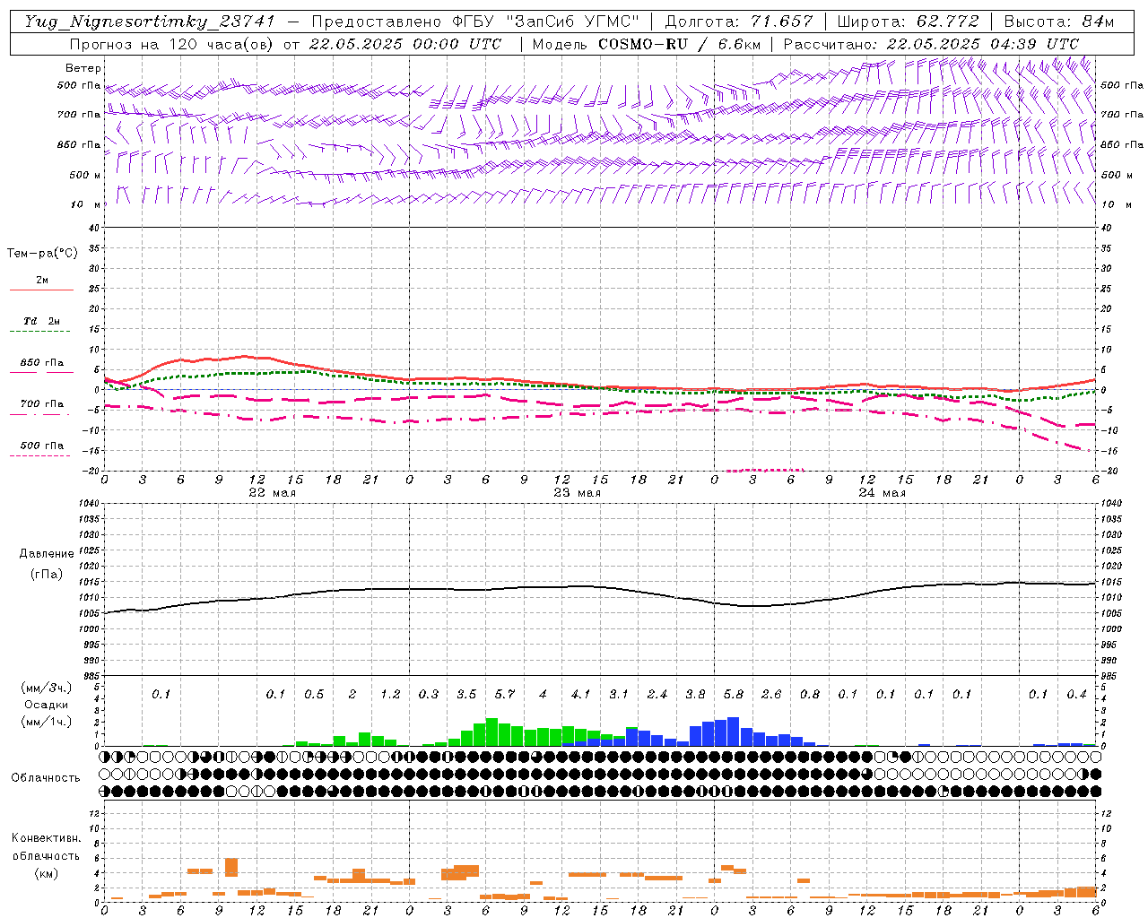Click the Td 2м dew point legend entry
This screenshot has width=1148, height=918.
pyautogui.click(x=42, y=321)
